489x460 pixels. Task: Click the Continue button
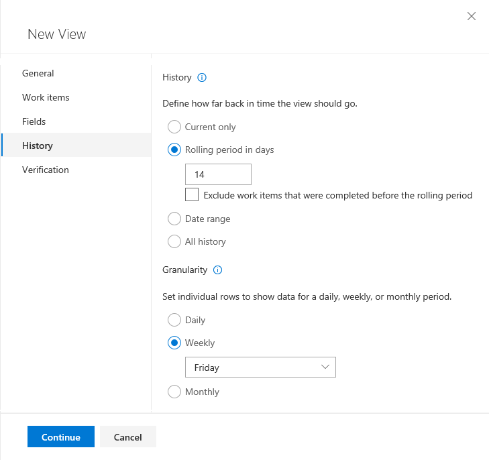[61, 437]
